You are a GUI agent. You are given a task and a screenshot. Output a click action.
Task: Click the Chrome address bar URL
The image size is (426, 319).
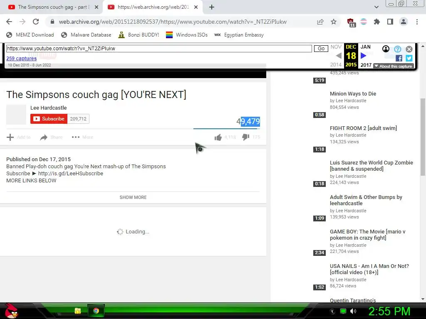(x=173, y=22)
